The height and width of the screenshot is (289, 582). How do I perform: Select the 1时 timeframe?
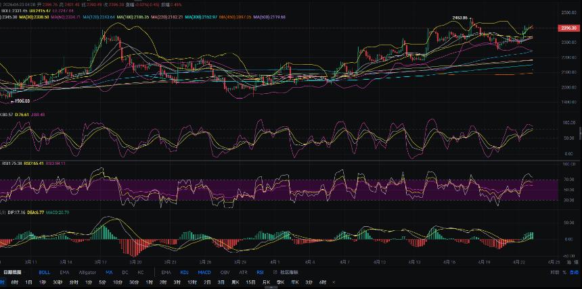coord(149,282)
